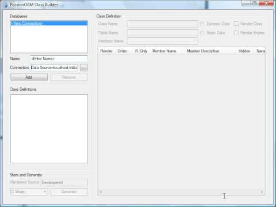Screen dimensions: 276x207
Task: Click the Generate button
Action: [69, 191]
